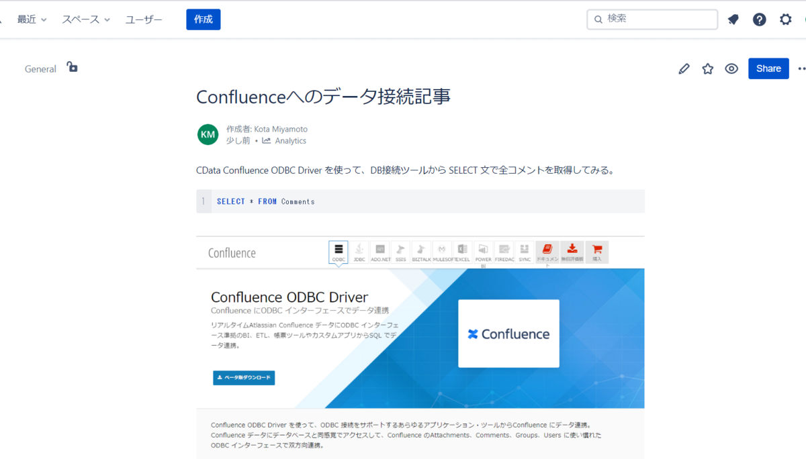This screenshot has height=459, width=806.
Task: Expand the スペース dropdown menu
Action: 86,19
